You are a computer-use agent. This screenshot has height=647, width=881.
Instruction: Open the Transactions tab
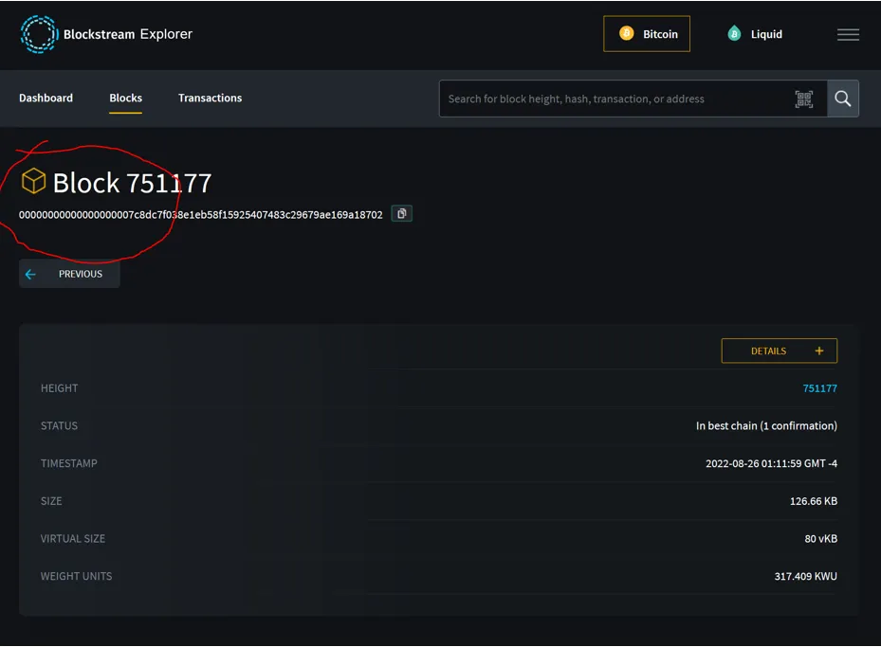click(210, 98)
